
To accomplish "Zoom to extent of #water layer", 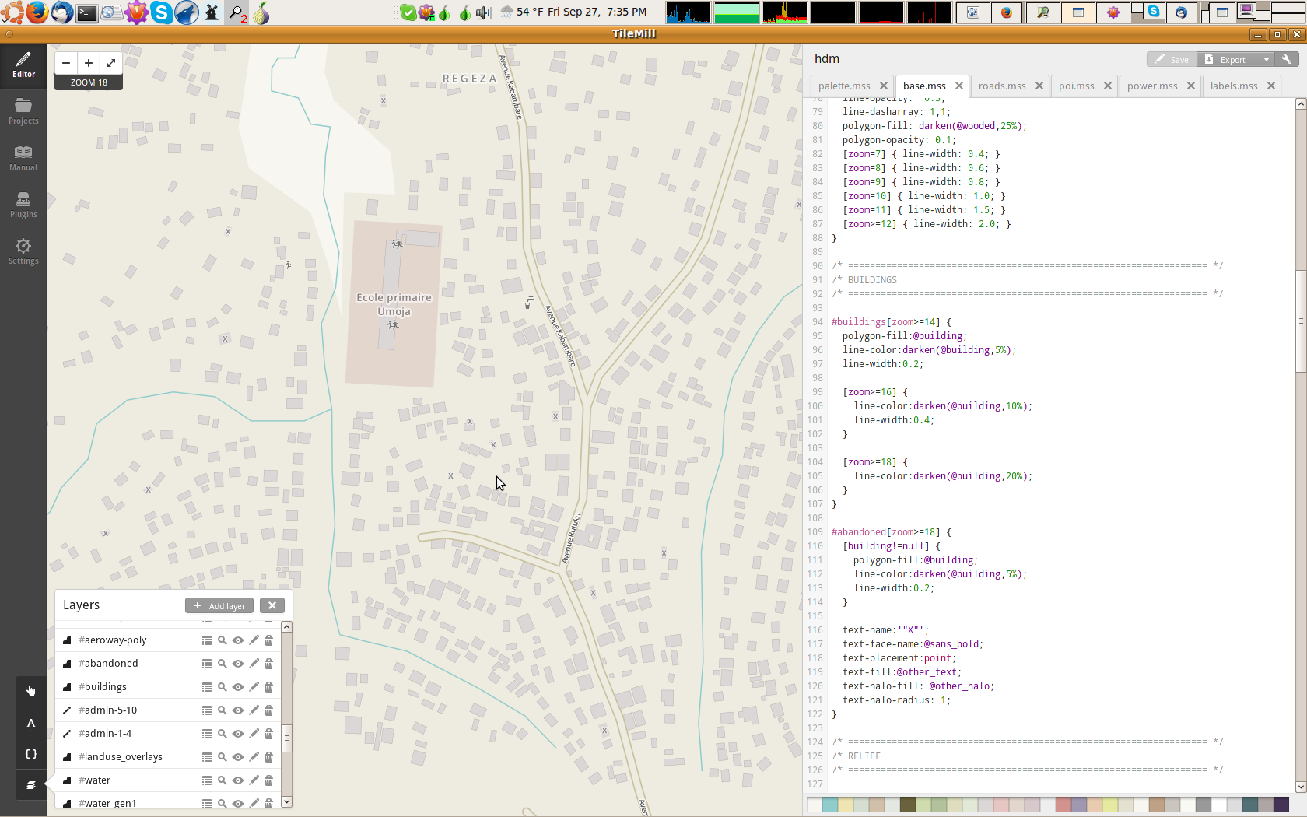I will 223,780.
